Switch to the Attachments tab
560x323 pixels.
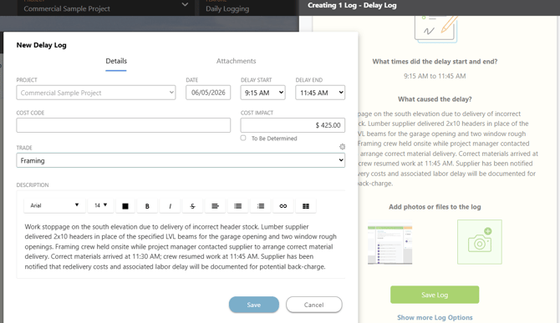pos(236,61)
